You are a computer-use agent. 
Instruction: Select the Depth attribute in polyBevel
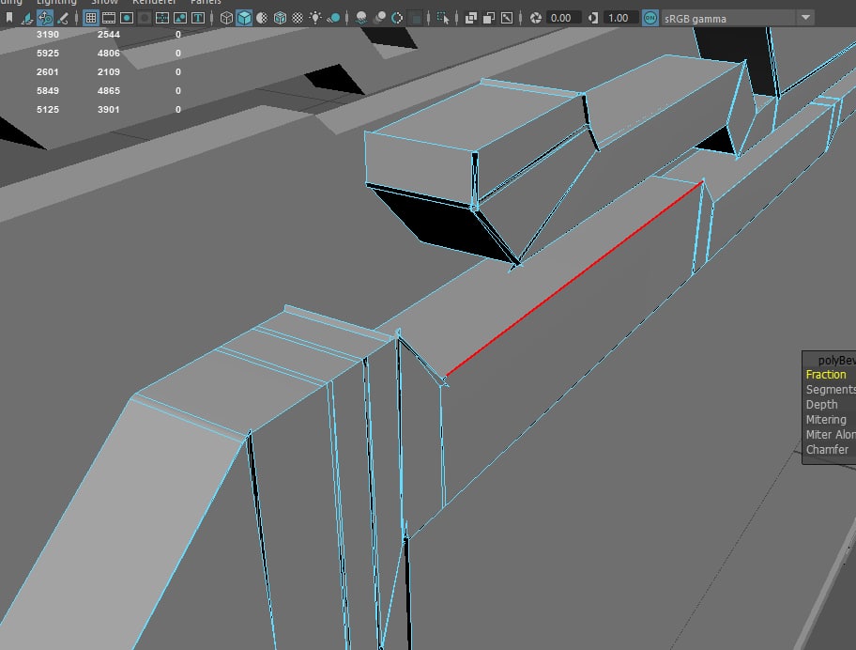click(x=821, y=405)
